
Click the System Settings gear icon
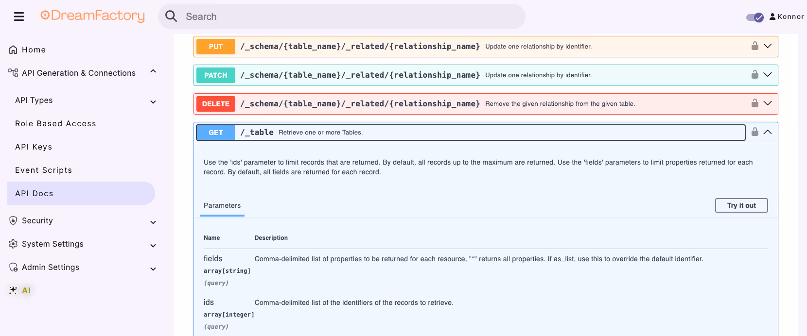(x=13, y=244)
